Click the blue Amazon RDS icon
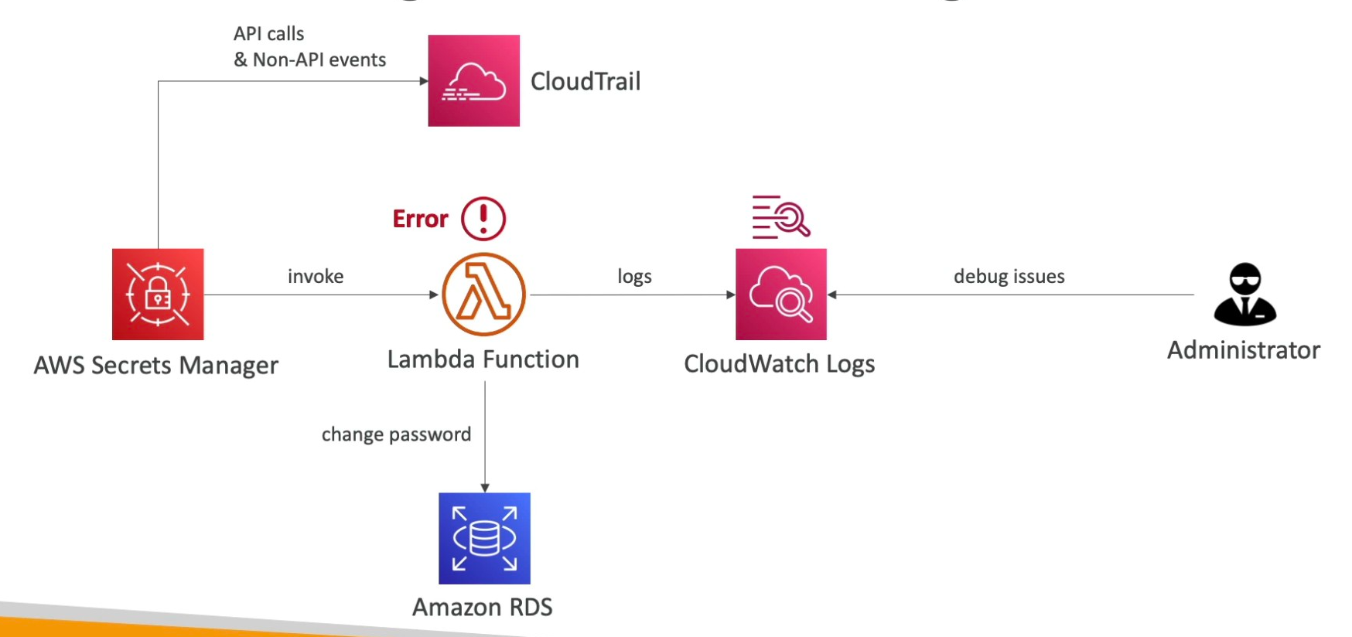 [484, 538]
